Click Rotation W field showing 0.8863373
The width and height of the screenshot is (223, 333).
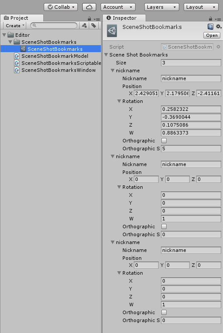191,132
